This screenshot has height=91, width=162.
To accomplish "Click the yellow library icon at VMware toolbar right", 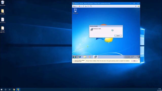I will click(x=138, y=6).
